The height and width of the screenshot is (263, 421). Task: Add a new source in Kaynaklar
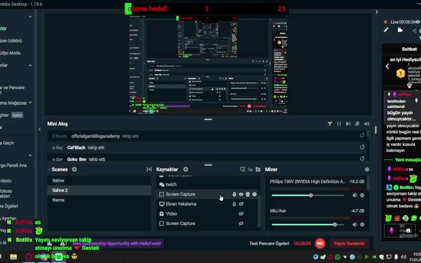186,169
